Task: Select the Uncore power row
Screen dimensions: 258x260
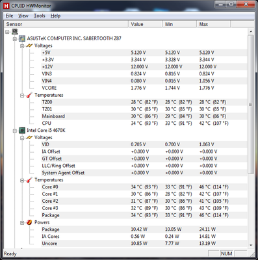Action: [144, 244]
